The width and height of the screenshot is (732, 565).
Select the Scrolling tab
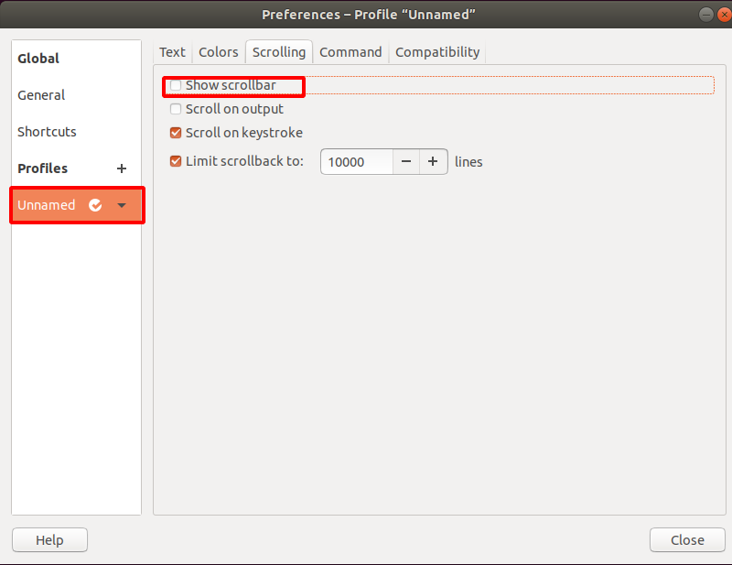pos(279,52)
